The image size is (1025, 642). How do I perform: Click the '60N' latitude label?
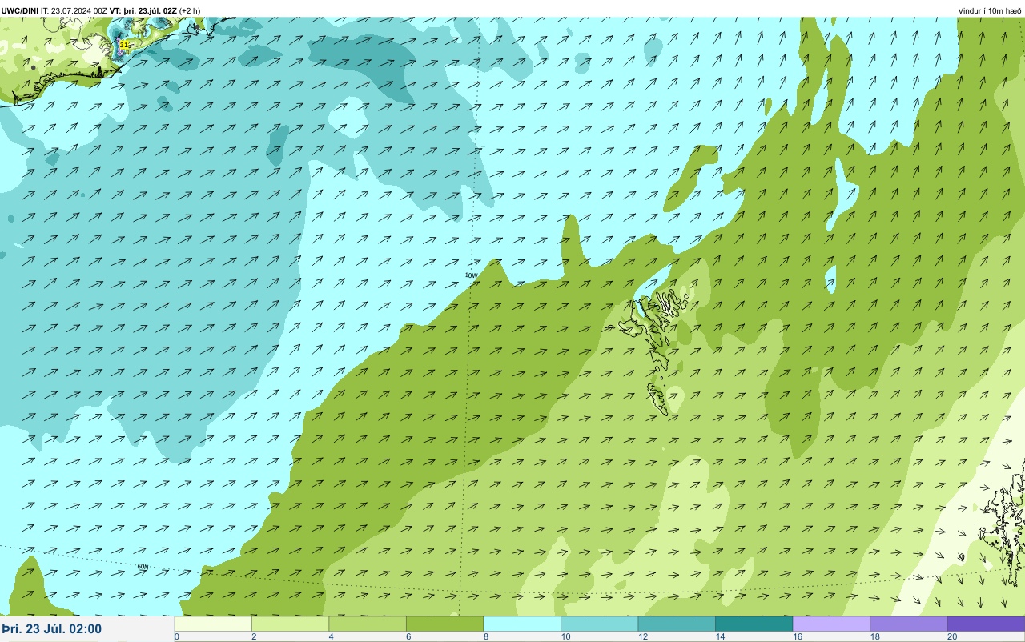[x=143, y=567]
